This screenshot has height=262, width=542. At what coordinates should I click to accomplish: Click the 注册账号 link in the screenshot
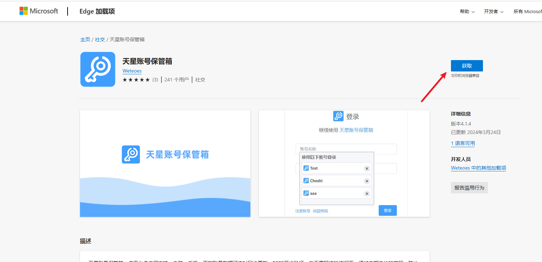pos(303,211)
